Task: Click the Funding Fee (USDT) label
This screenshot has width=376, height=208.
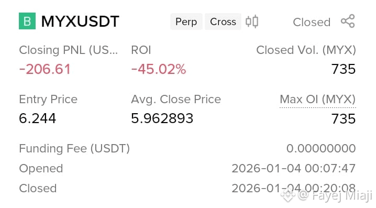Action: pyautogui.click(x=74, y=148)
